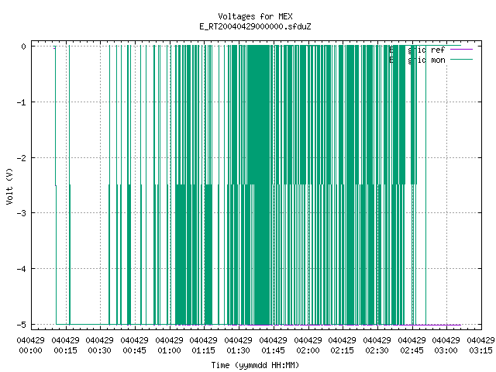Click the green mon legend line sample

click(461, 60)
